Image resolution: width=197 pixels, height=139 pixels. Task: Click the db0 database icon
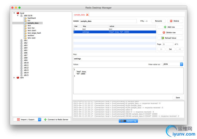(x=21, y=15)
